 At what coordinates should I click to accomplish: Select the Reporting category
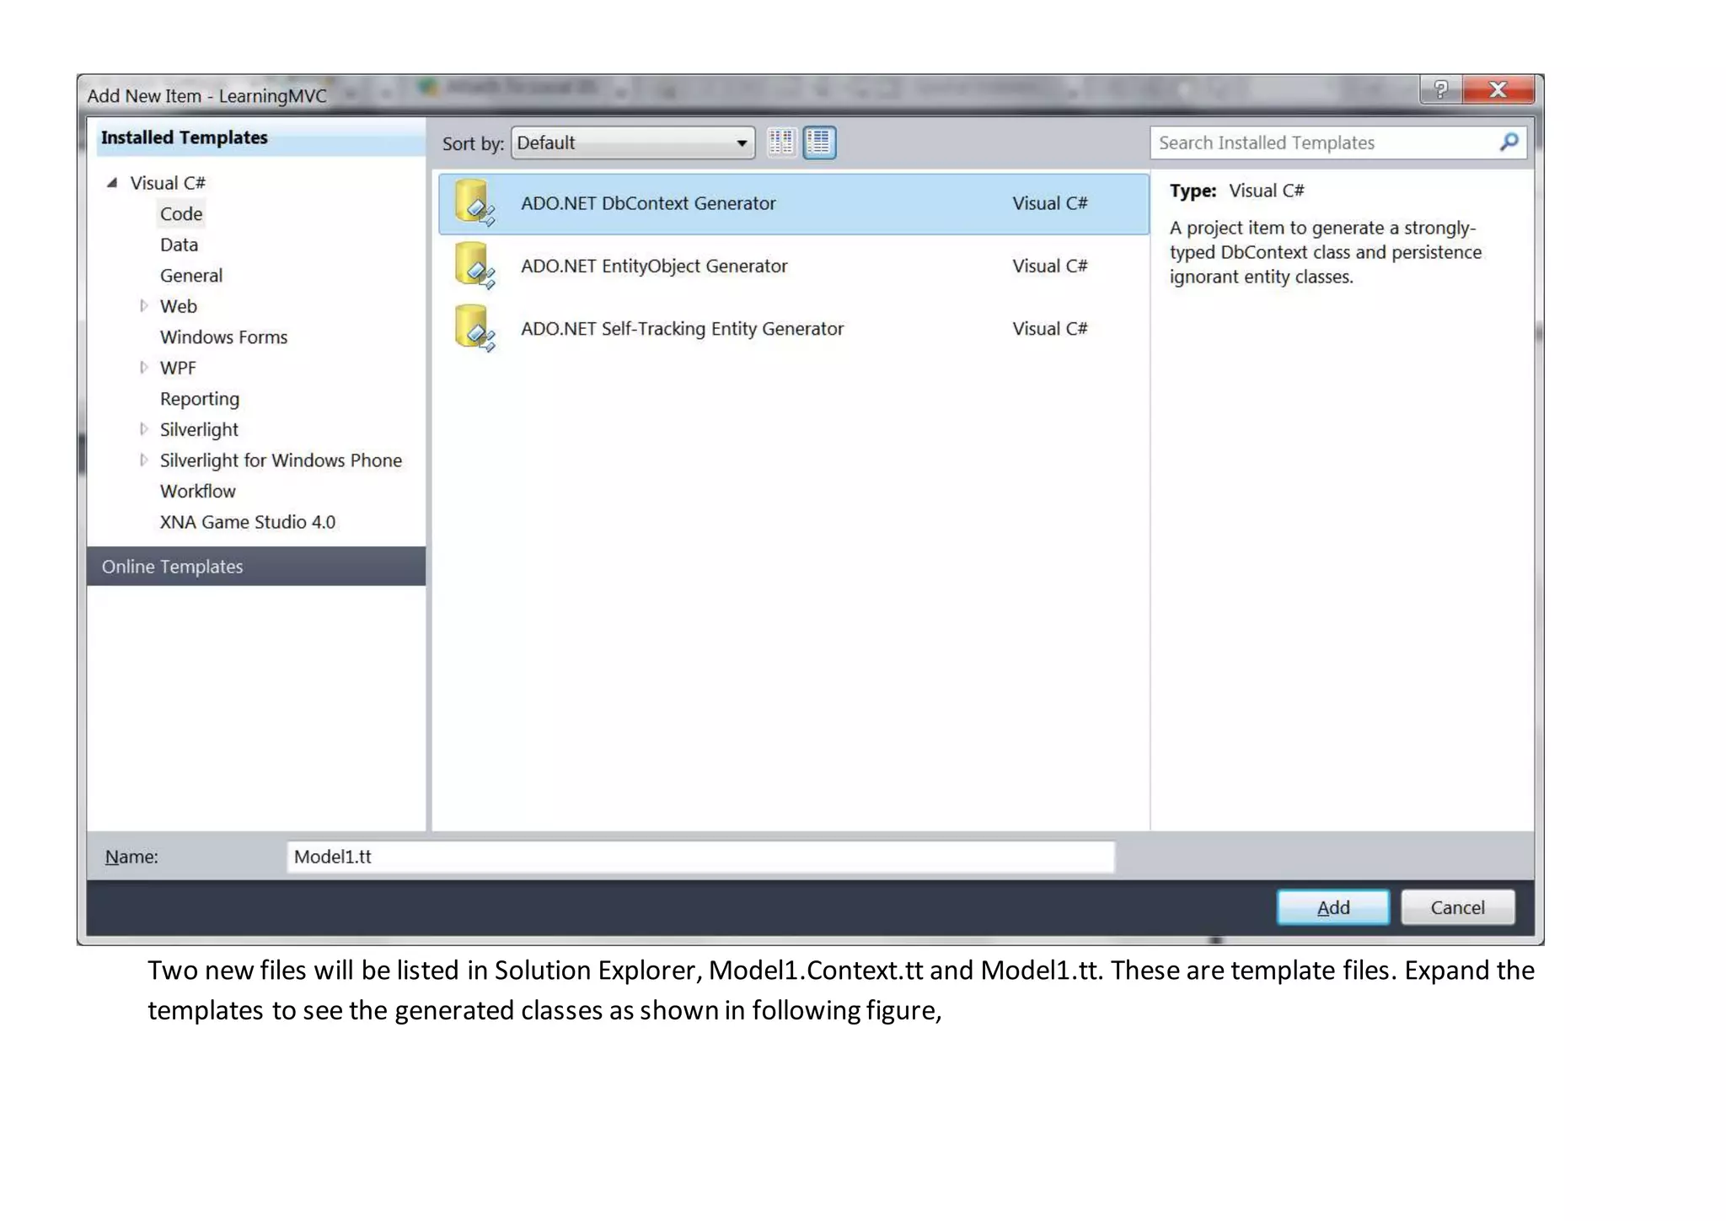tap(200, 399)
